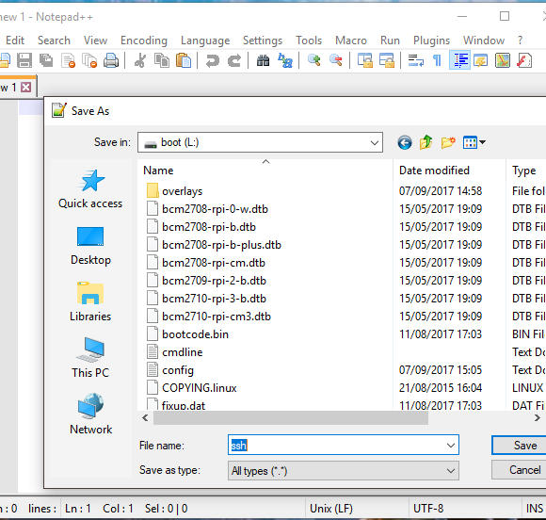Click the Replace toolbar icon
Viewport: 546px width, 520px height.
[285, 60]
